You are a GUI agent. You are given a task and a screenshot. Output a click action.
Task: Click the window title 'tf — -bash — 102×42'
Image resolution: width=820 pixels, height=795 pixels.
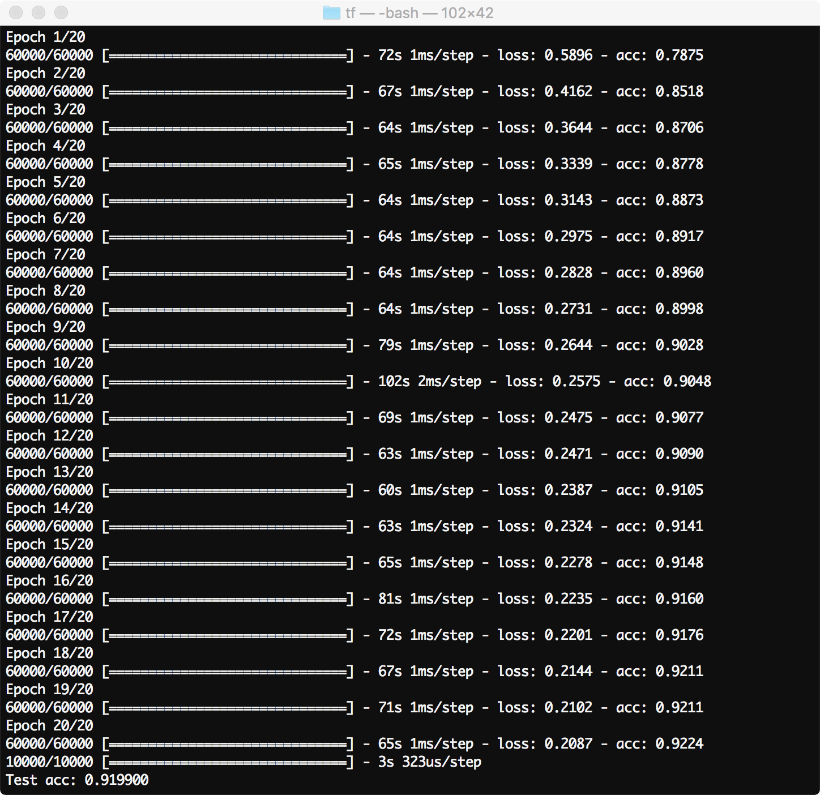click(x=419, y=12)
